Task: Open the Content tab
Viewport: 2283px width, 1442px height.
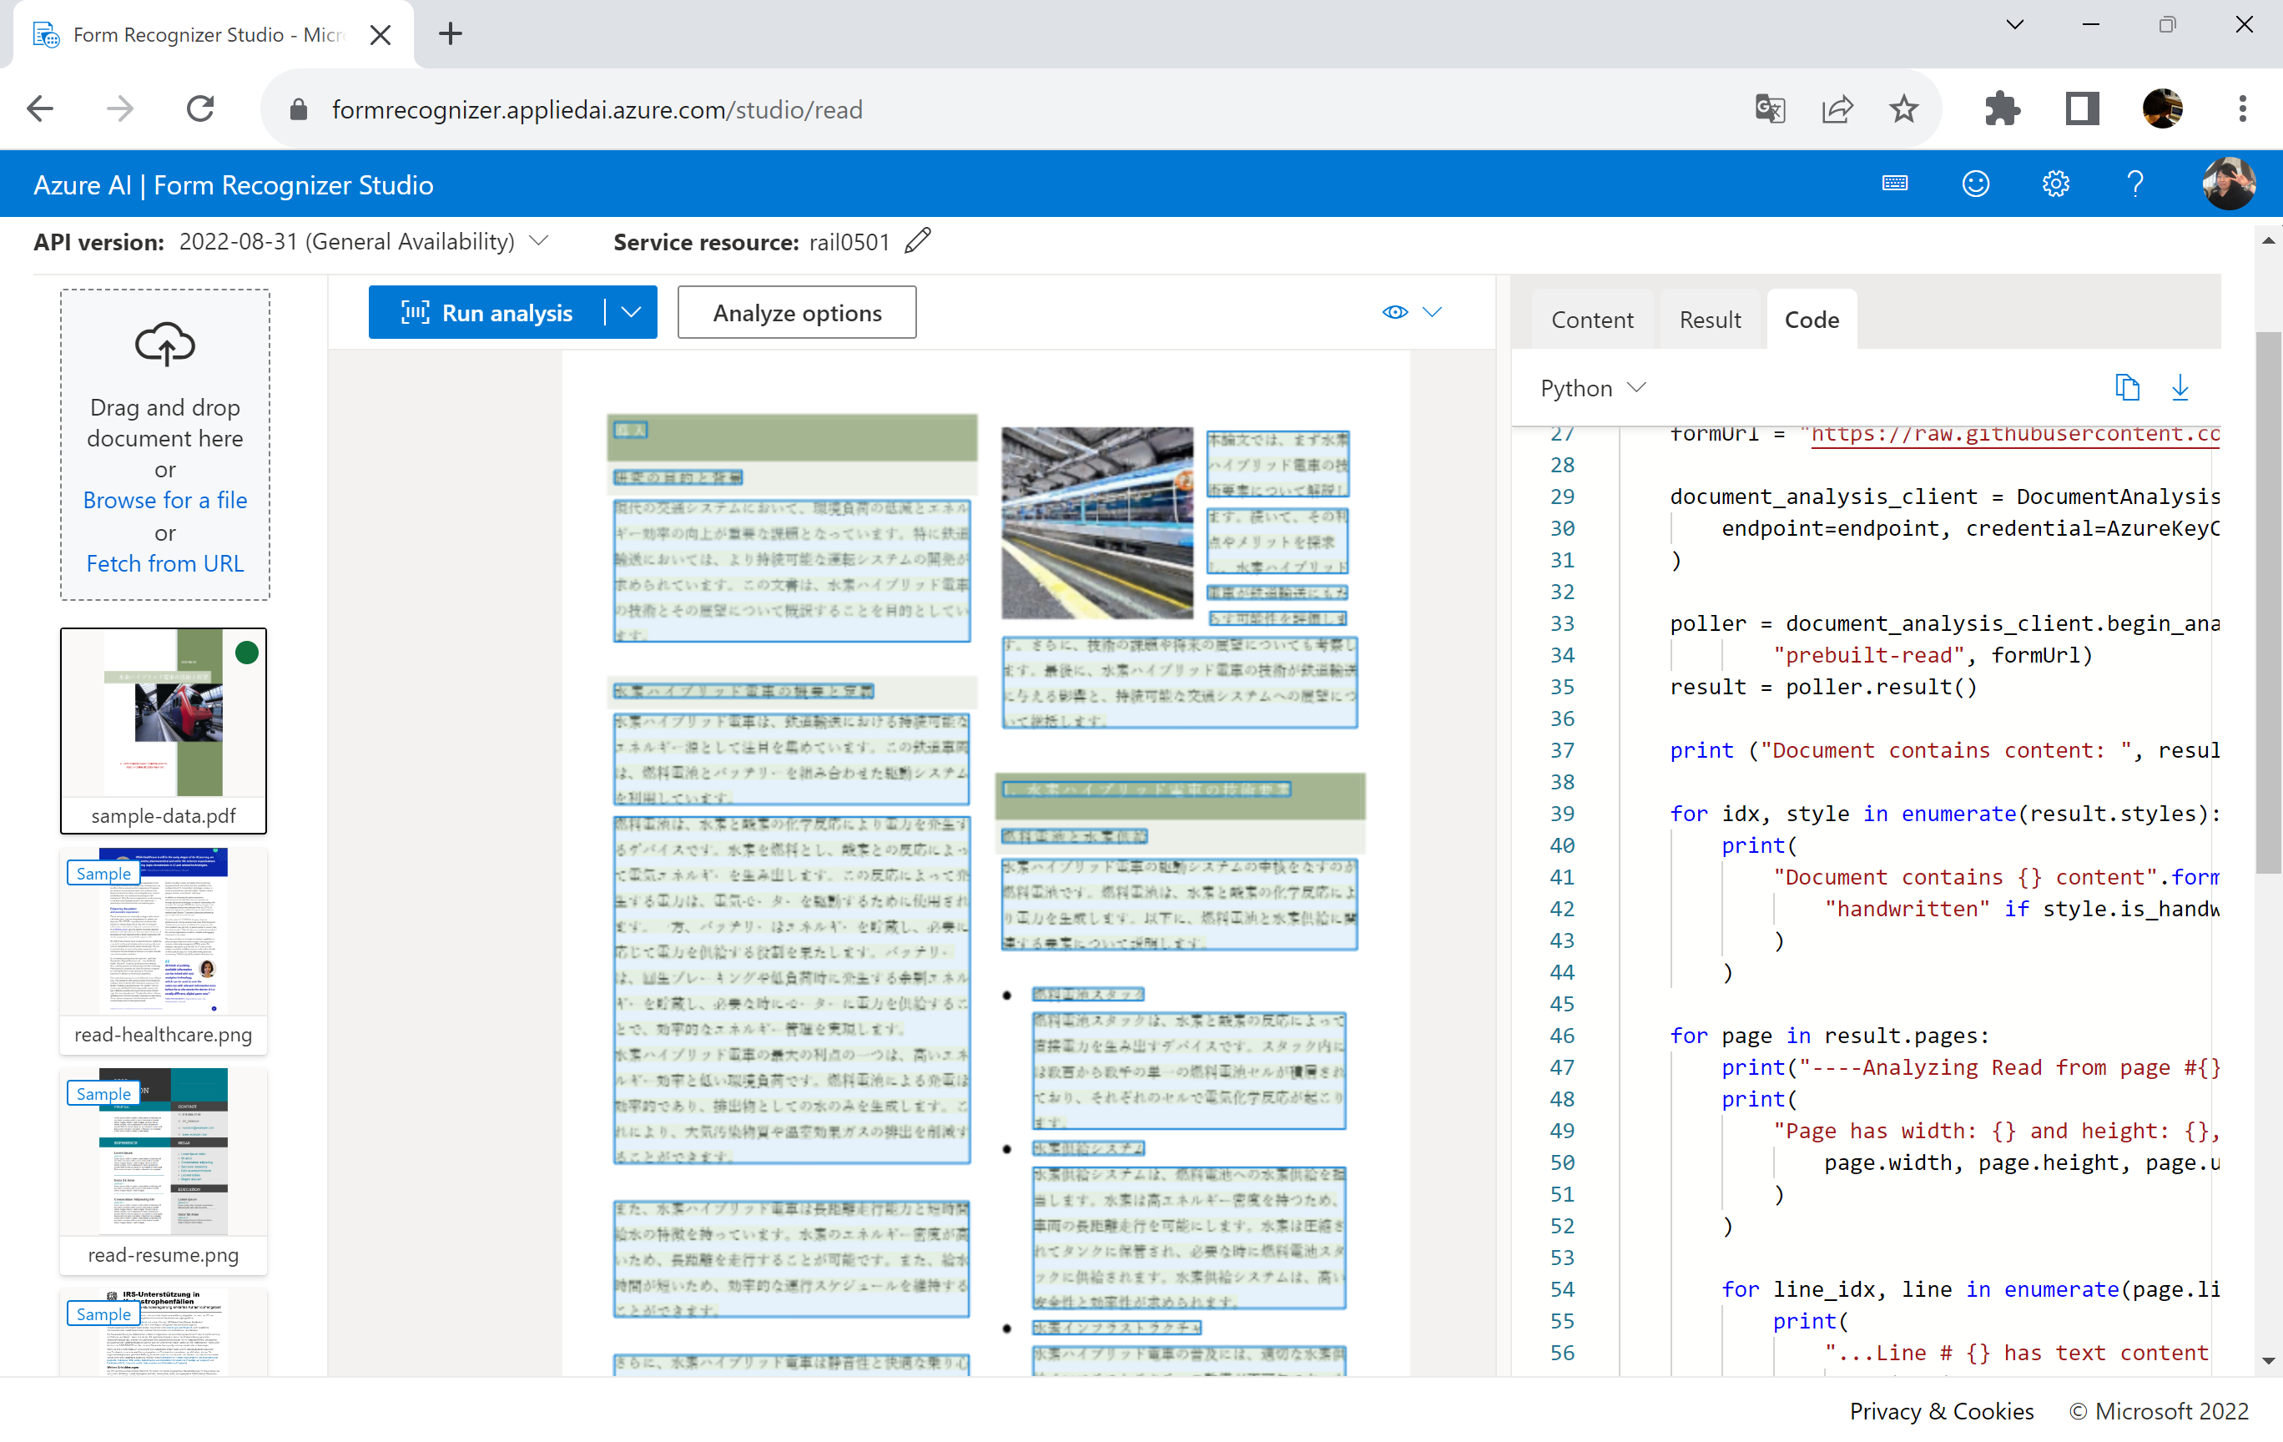Action: tap(1592, 319)
